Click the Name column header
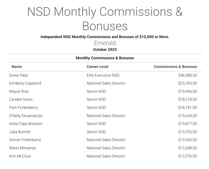Screen dimensions: 209x169 17,67
